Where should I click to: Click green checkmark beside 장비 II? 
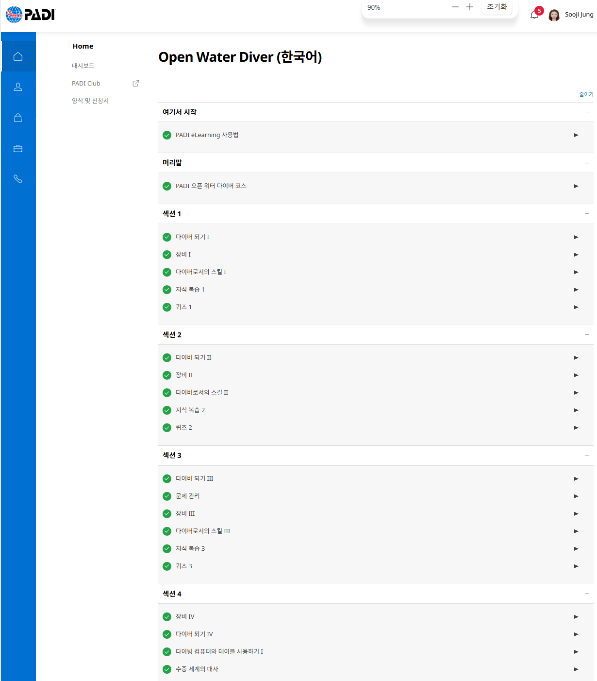click(167, 375)
